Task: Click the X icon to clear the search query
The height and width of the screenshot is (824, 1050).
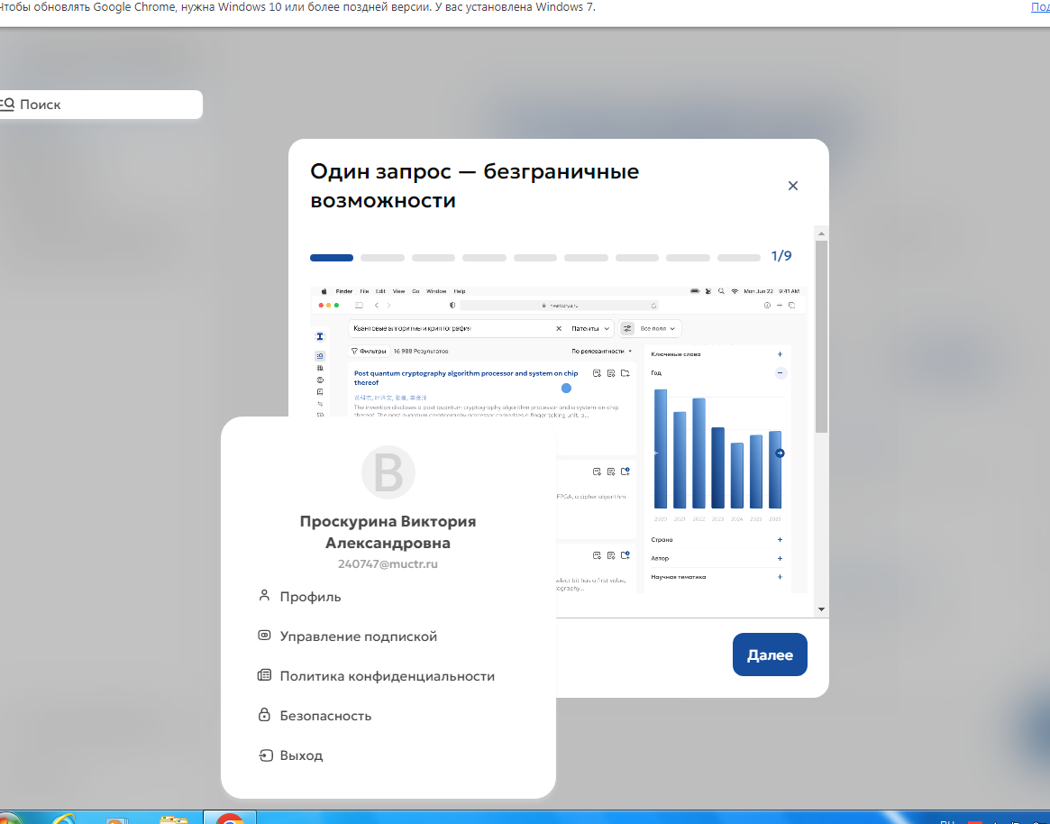Action: (559, 328)
